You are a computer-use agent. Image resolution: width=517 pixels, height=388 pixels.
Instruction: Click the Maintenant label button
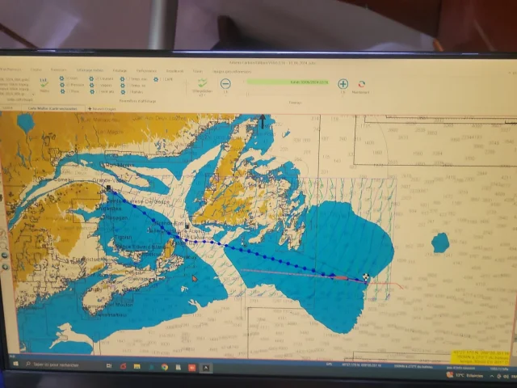click(360, 92)
